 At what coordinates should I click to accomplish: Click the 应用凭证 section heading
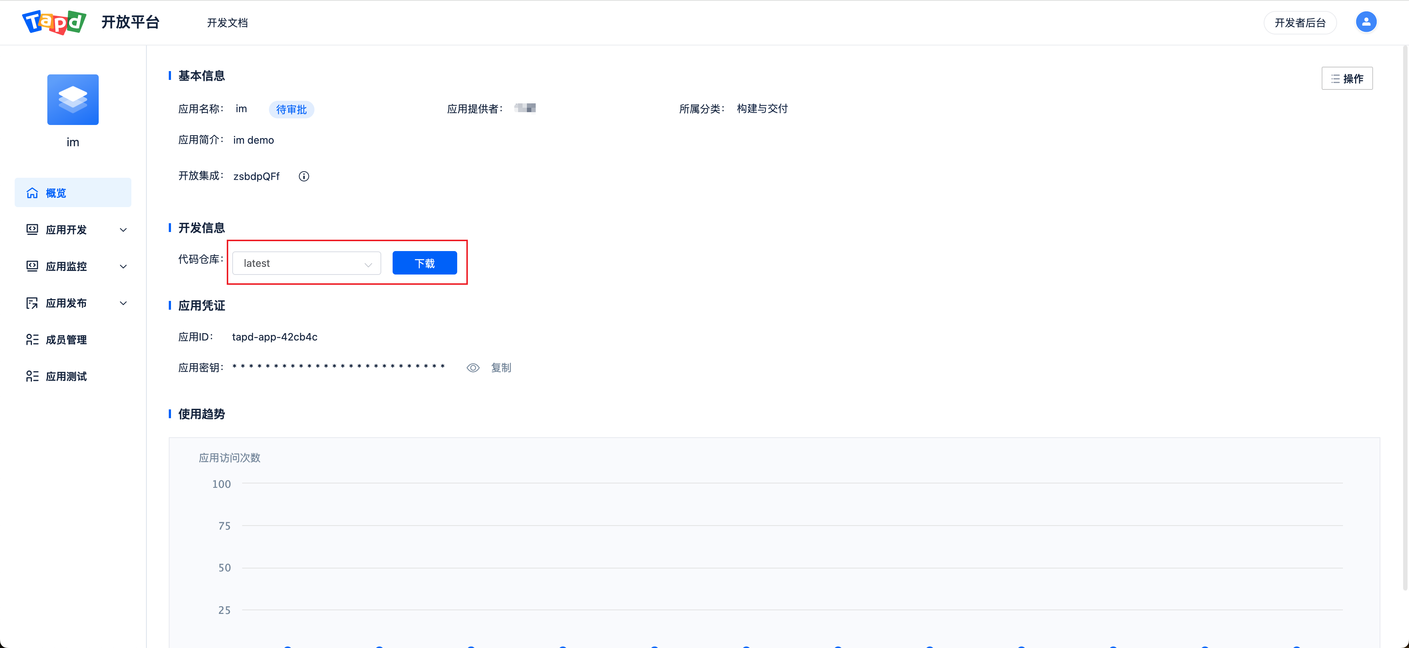click(x=201, y=305)
